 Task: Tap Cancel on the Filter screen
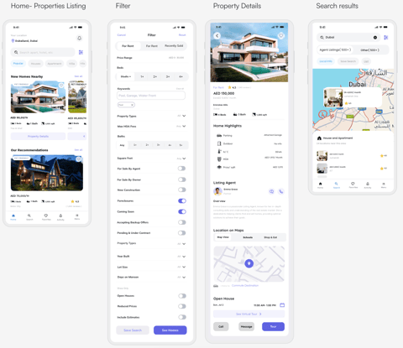(x=122, y=35)
